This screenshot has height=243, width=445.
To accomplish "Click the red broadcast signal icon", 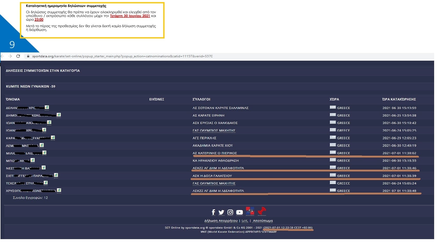I will (262, 211).
